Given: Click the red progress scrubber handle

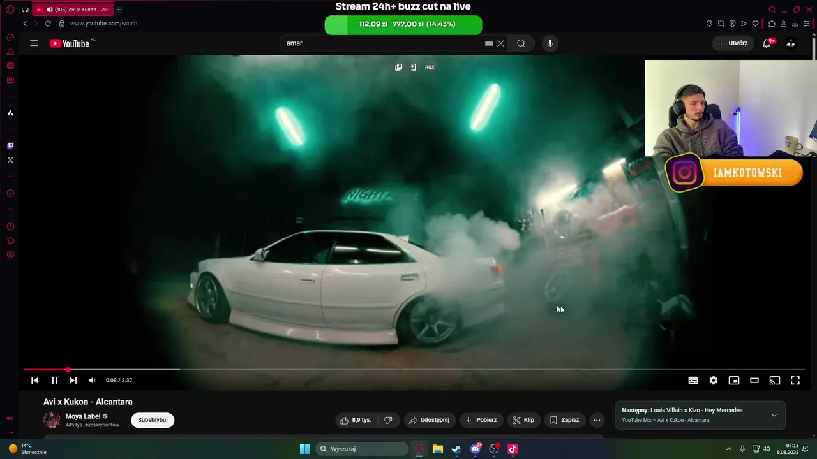Looking at the screenshot, I should tap(68, 370).
